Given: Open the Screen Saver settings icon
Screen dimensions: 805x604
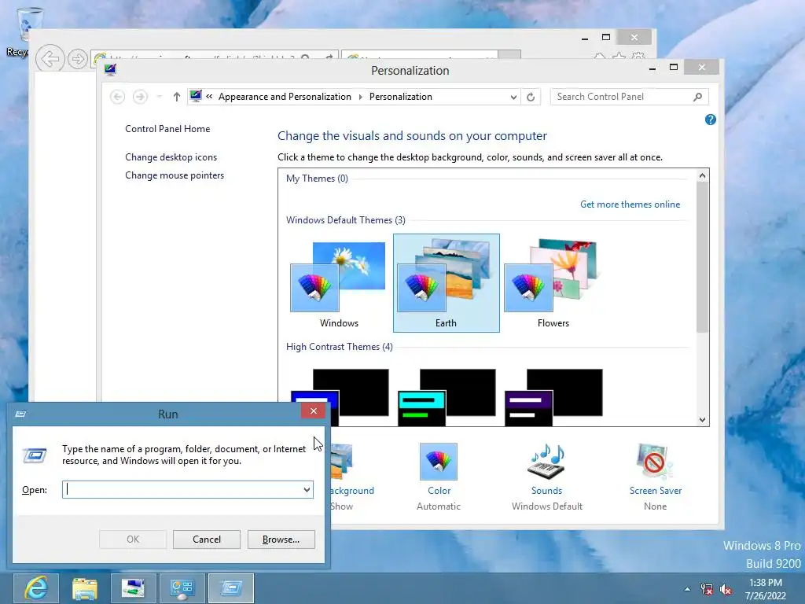Looking at the screenshot, I should click(655, 462).
